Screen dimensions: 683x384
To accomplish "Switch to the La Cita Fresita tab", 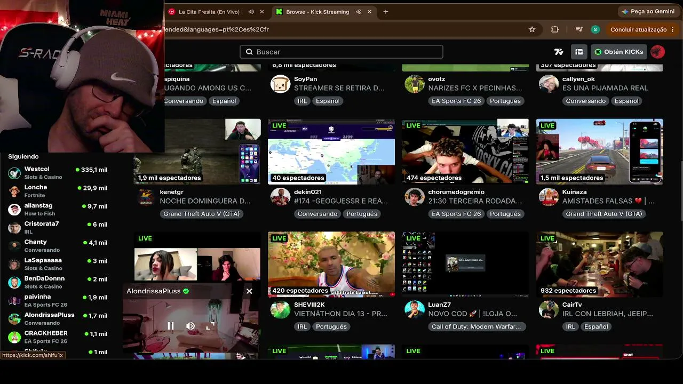I will tap(210, 12).
